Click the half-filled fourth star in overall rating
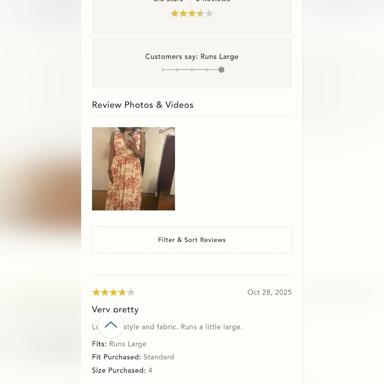Image resolution: width=384 pixels, height=384 pixels. coord(200,13)
